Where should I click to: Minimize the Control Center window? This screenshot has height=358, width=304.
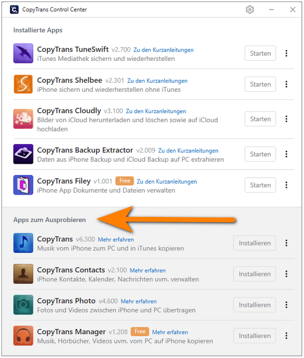click(x=271, y=10)
